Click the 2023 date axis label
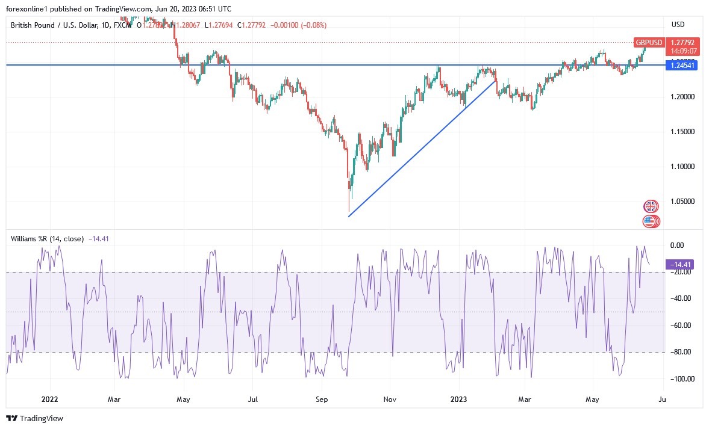The height and width of the screenshot is (429, 709). click(458, 399)
